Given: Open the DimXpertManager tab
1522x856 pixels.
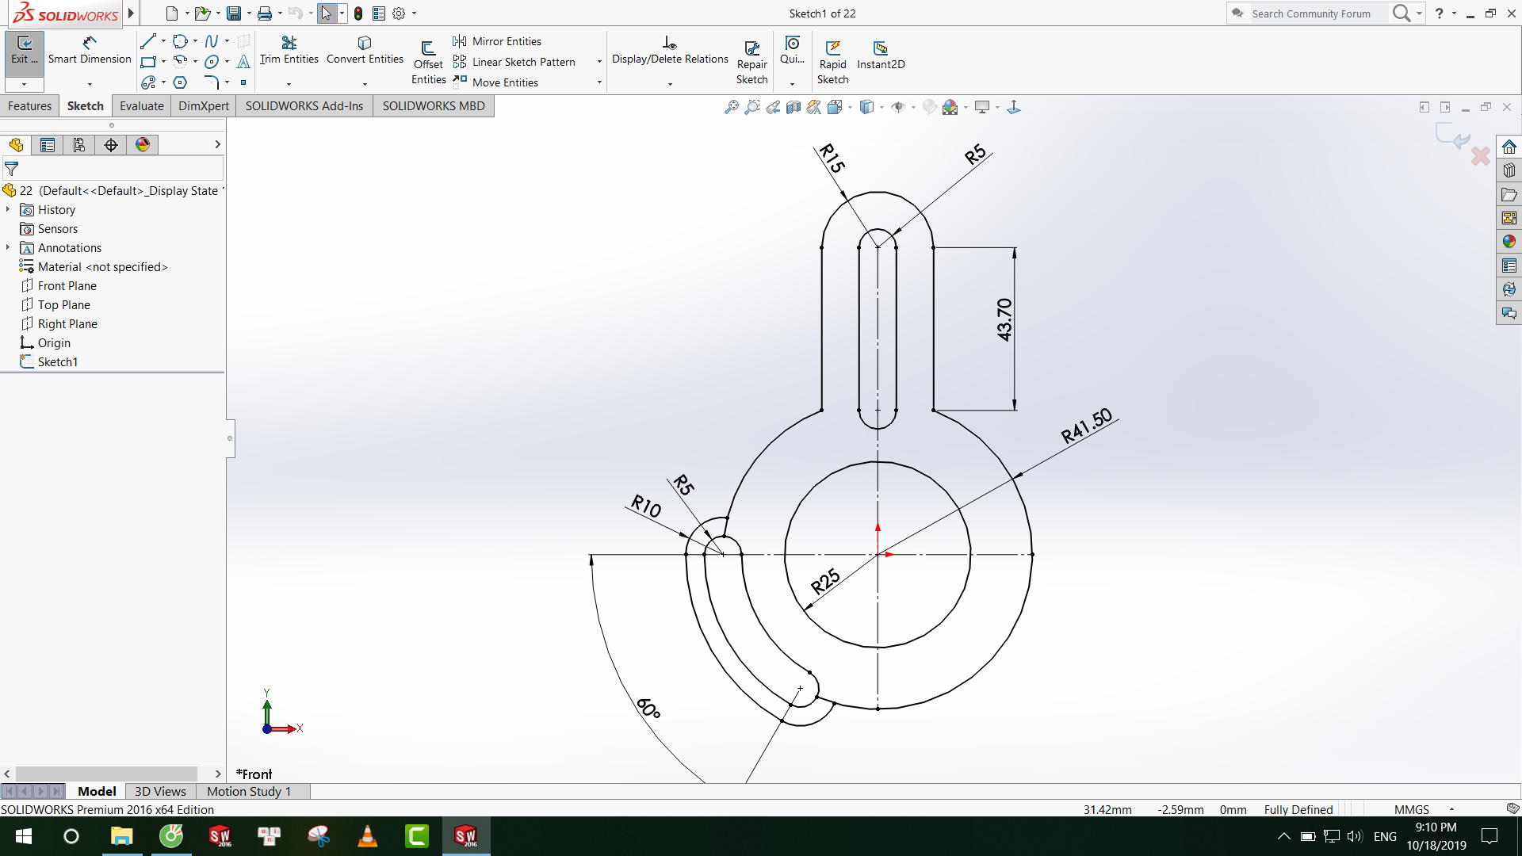Looking at the screenshot, I should (x=111, y=144).
